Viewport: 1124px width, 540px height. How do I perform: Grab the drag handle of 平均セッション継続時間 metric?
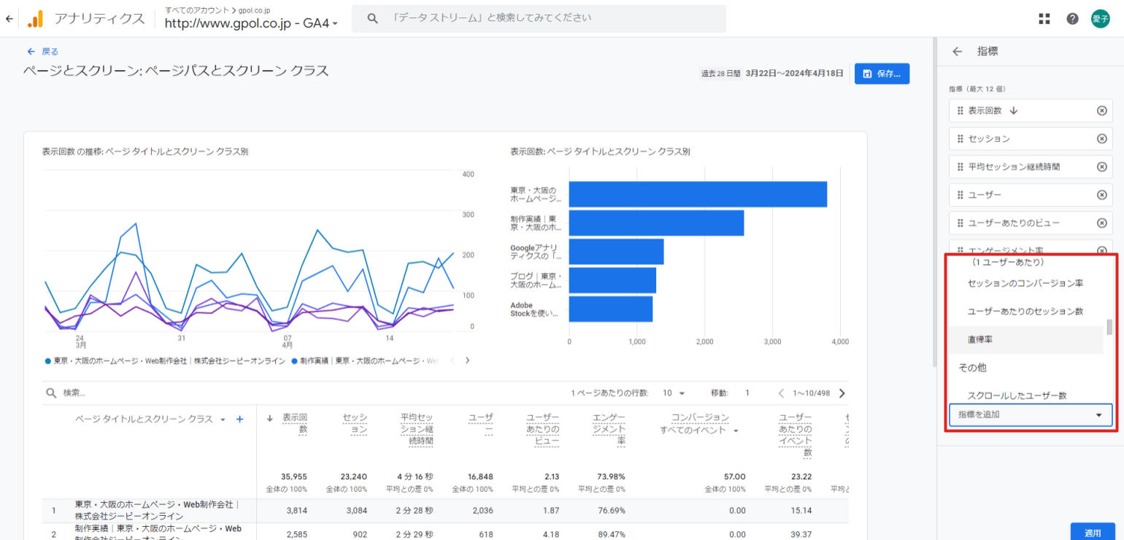(x=961, y=166)
